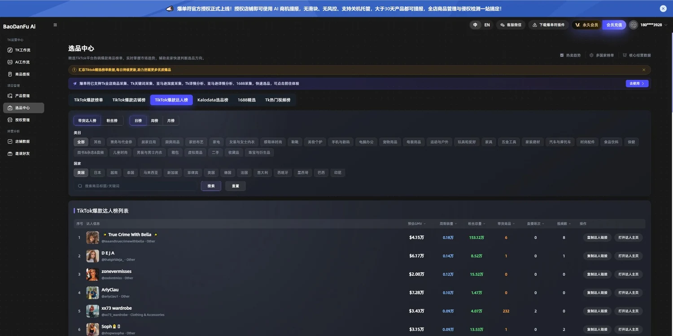
Task: Dismiss the yellow Tiktok精选榜单 notice
Action: coord(644,70)
